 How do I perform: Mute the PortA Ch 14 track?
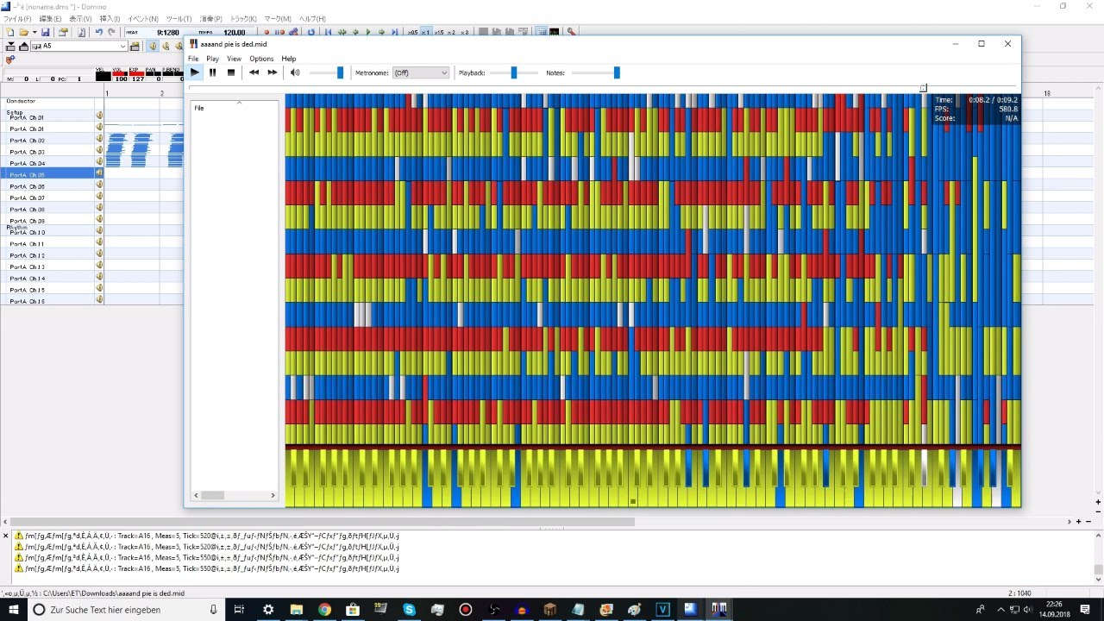pyautogui.click(x=99, y=278)
